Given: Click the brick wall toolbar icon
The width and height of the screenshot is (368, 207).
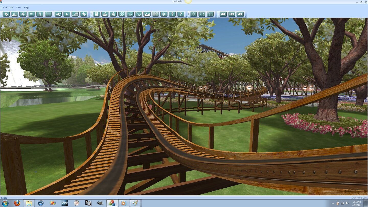Looking at the screenshot, I should [x=155, y=14].
